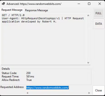Select the Request Message tab
The height and width of the screenshot is (96, 105).
[12, 10]
